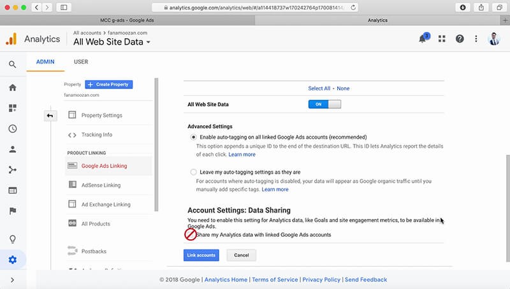
Task: Click the Analytics logo icon
Action: click(x=11, y=39)
